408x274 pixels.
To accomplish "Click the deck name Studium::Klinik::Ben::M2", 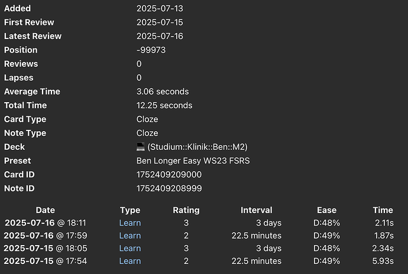I will (x=197, y=147).
